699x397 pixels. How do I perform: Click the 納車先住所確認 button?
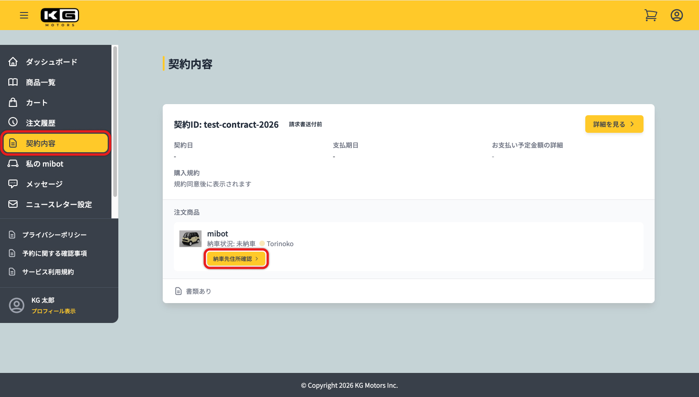pos(236,259)
